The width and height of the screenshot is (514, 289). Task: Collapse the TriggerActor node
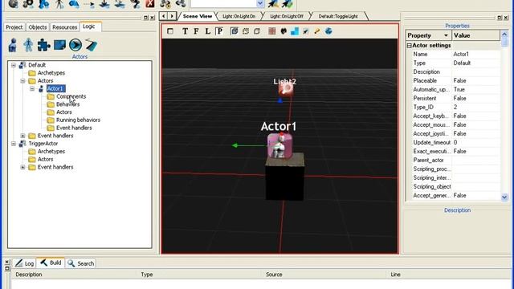[x=14, y=144]
